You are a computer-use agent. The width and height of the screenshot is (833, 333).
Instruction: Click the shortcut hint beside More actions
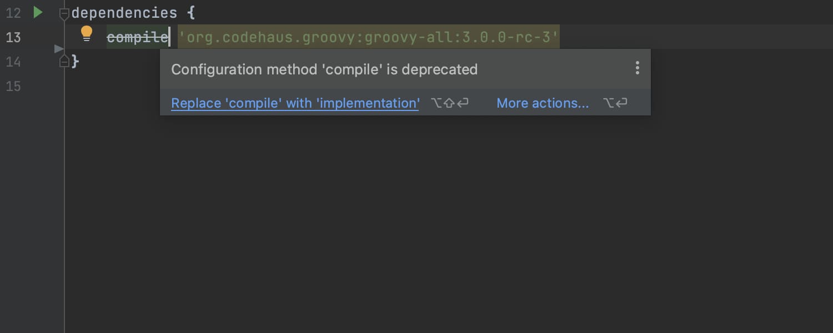tap(615, 103)
